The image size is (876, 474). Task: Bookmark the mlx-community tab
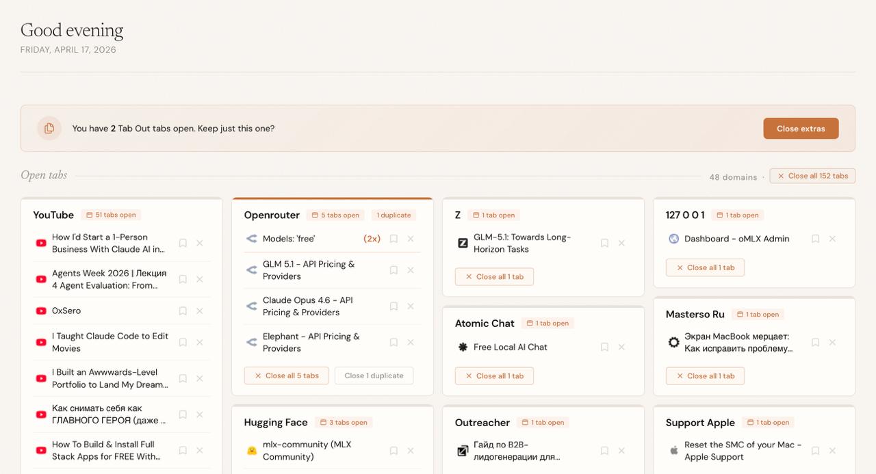(394, 451)
